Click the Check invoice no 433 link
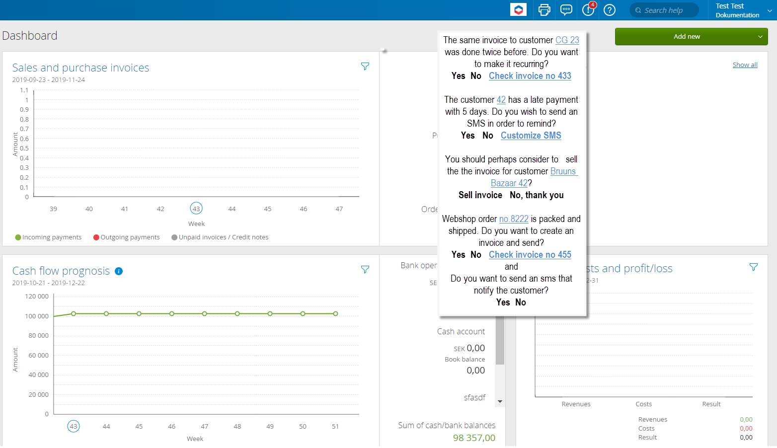 [x=530, y=76]
